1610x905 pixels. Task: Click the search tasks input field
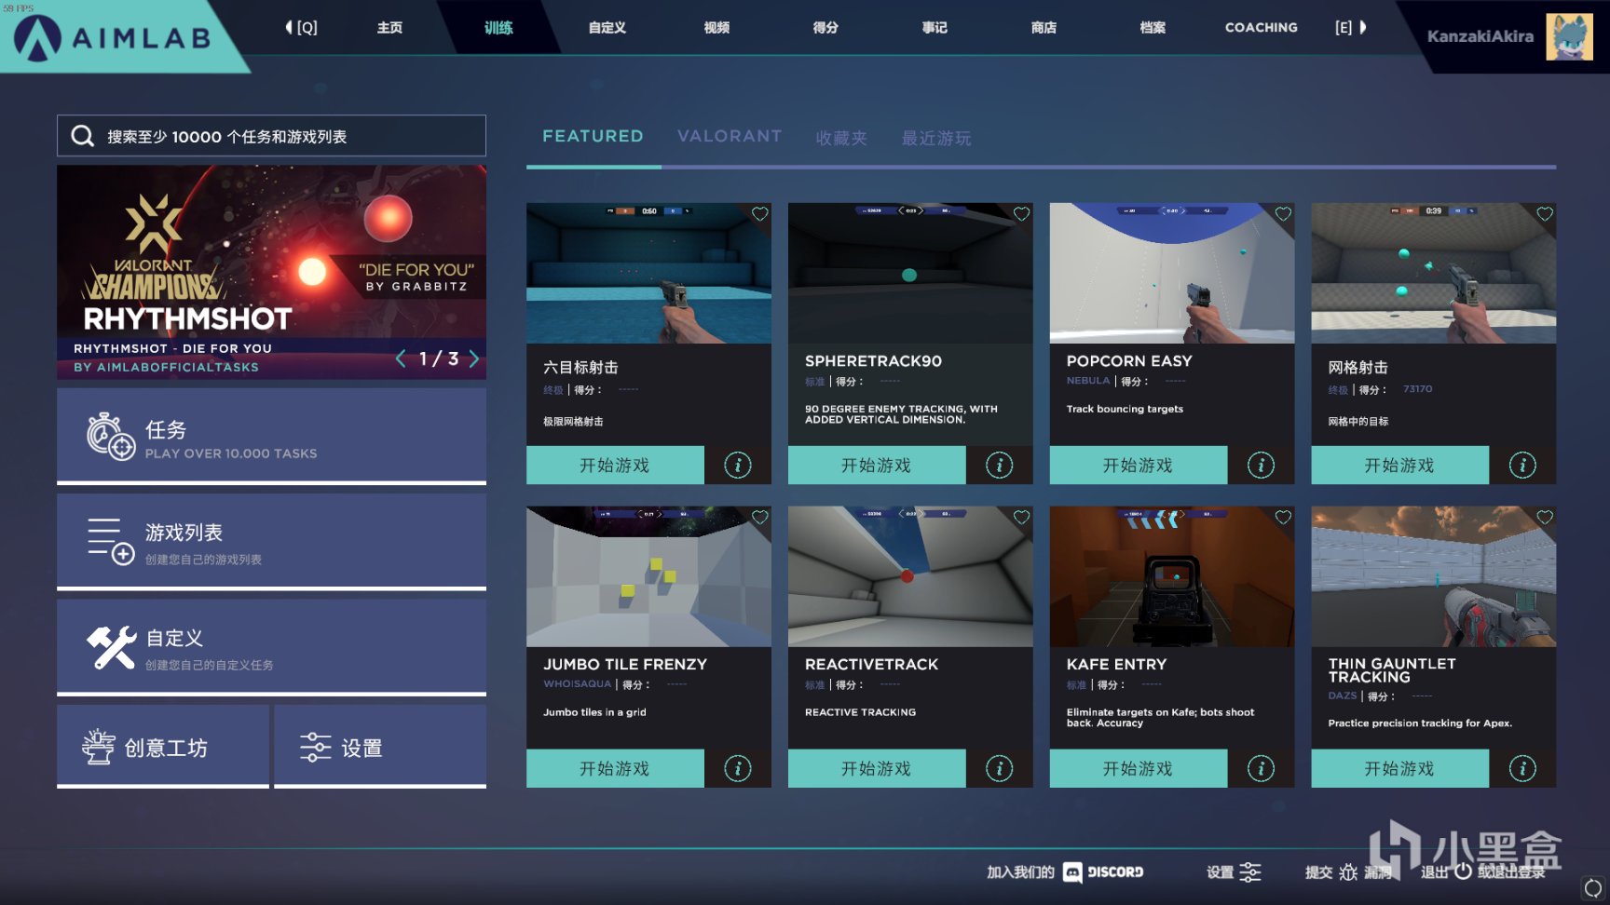(271, 136)
